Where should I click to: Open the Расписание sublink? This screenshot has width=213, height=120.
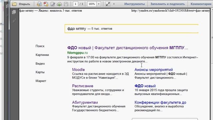point(83,86)
